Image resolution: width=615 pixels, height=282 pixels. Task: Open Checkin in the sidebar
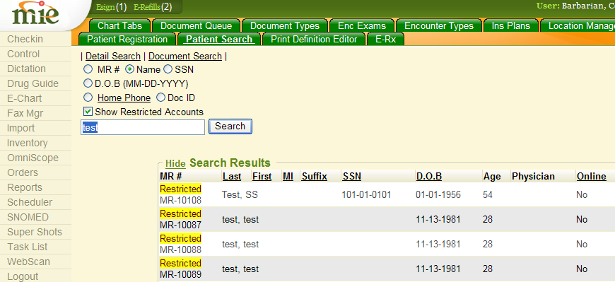point(35,39)
